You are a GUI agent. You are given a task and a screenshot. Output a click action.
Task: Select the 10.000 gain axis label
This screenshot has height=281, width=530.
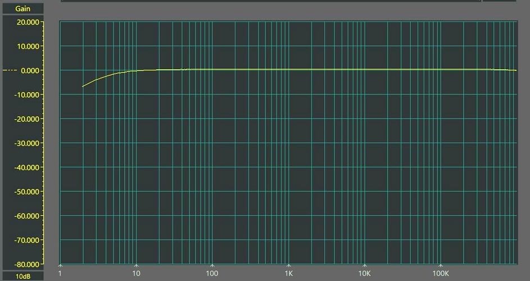click(29, 46)
